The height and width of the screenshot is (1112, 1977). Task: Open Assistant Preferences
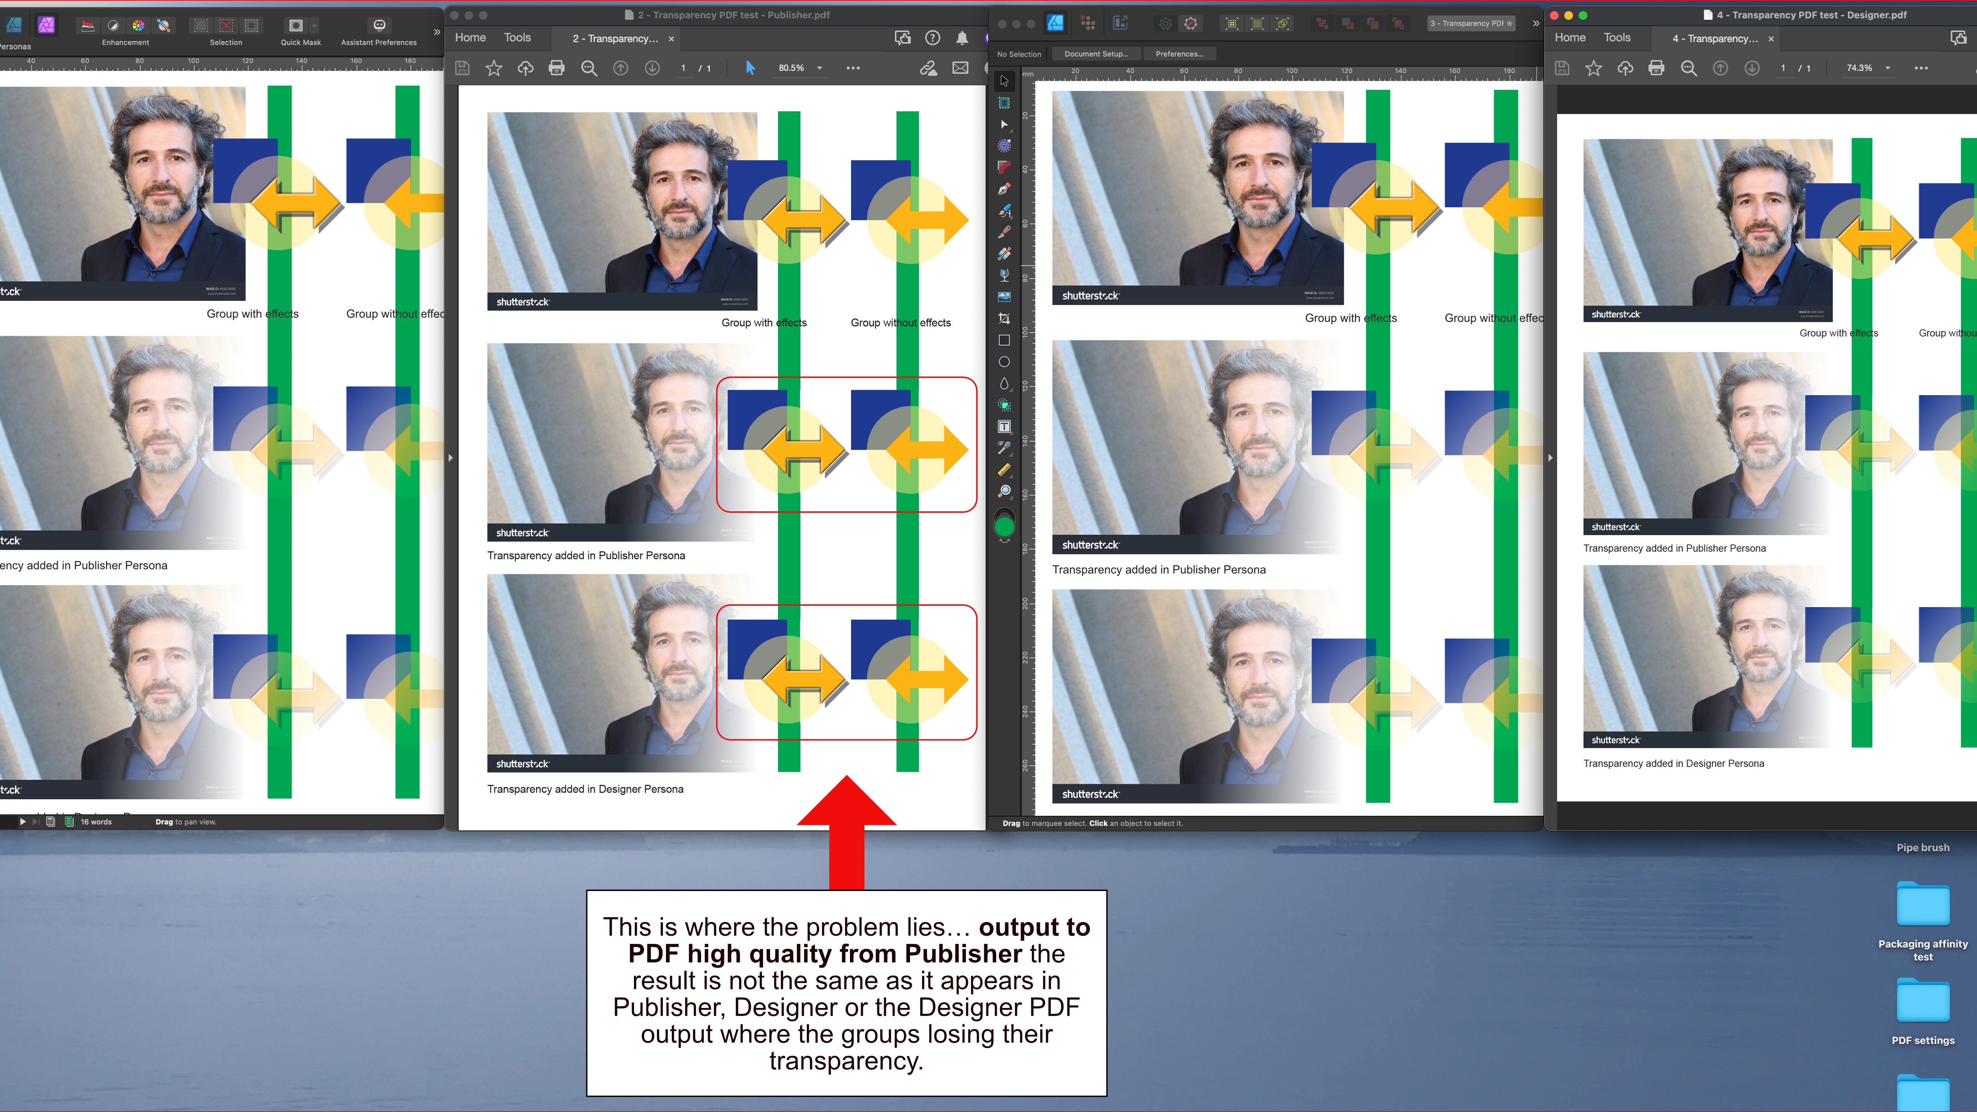379,25
